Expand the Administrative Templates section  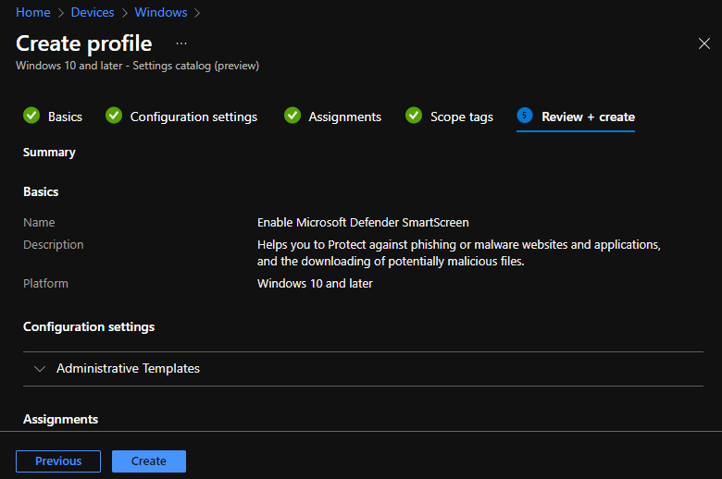40,369
